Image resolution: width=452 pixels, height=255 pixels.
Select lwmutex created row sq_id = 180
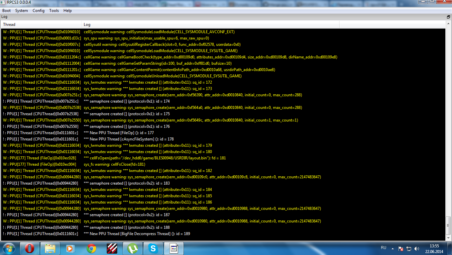pos(223,152)
